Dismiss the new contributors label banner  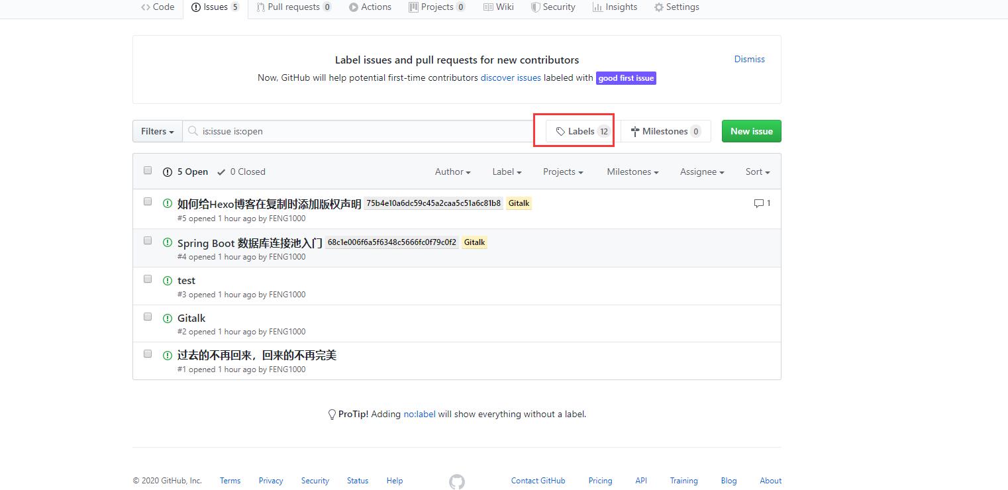[x=749, y=59]
